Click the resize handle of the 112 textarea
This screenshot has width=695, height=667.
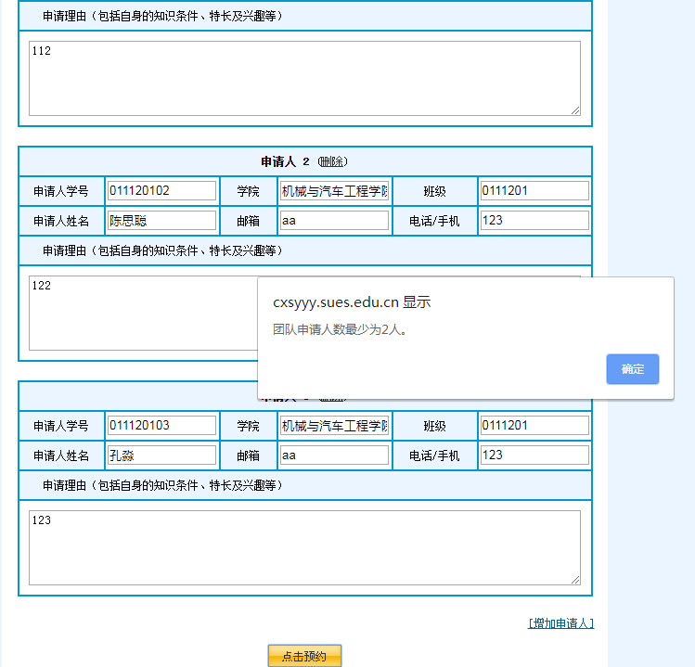point(575,110)
